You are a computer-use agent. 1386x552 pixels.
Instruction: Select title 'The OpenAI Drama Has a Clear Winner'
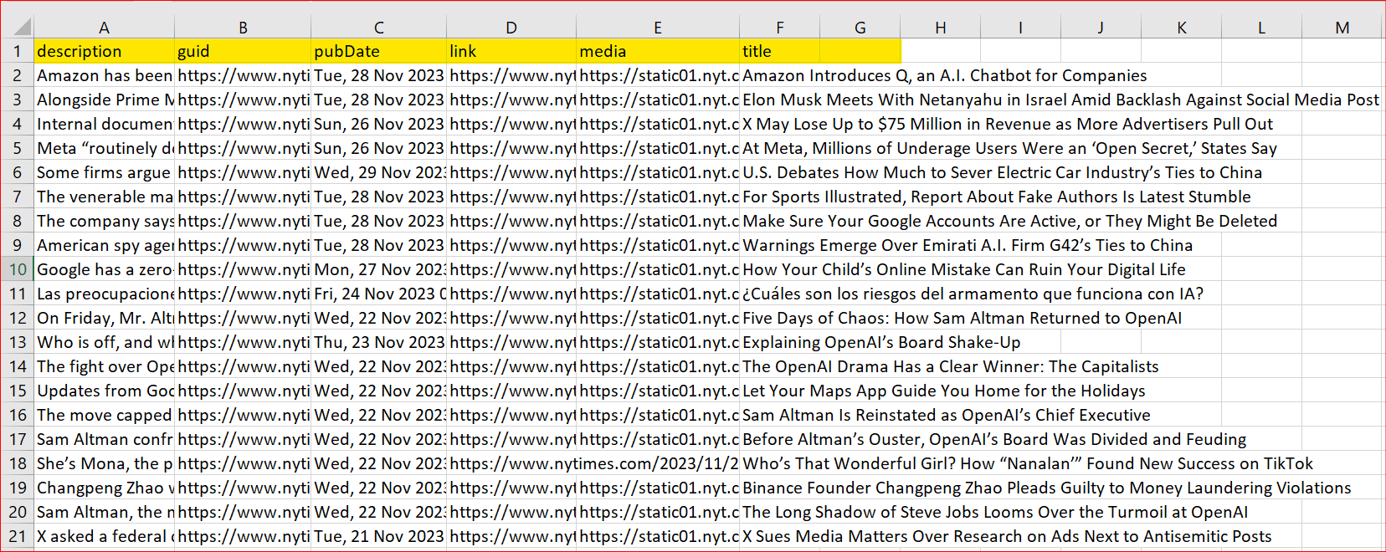[951, 366]
